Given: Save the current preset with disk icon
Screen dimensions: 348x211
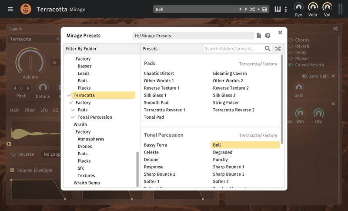Looking at the screenshot, I should [x=264, y=9].
